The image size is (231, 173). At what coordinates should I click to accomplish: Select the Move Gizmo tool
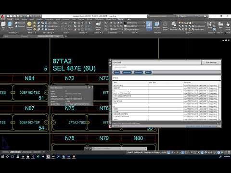click(x=165, y=26)
